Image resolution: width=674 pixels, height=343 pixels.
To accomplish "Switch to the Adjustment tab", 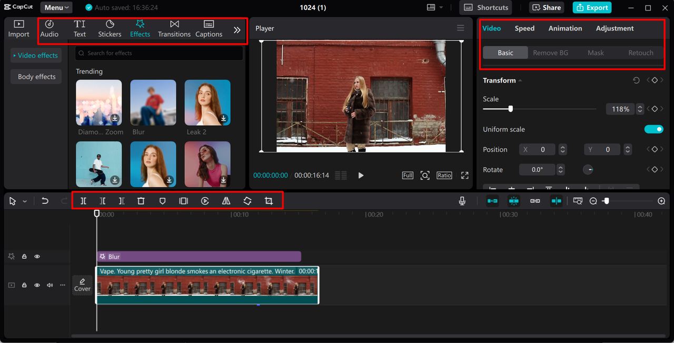I will point(614,28).
